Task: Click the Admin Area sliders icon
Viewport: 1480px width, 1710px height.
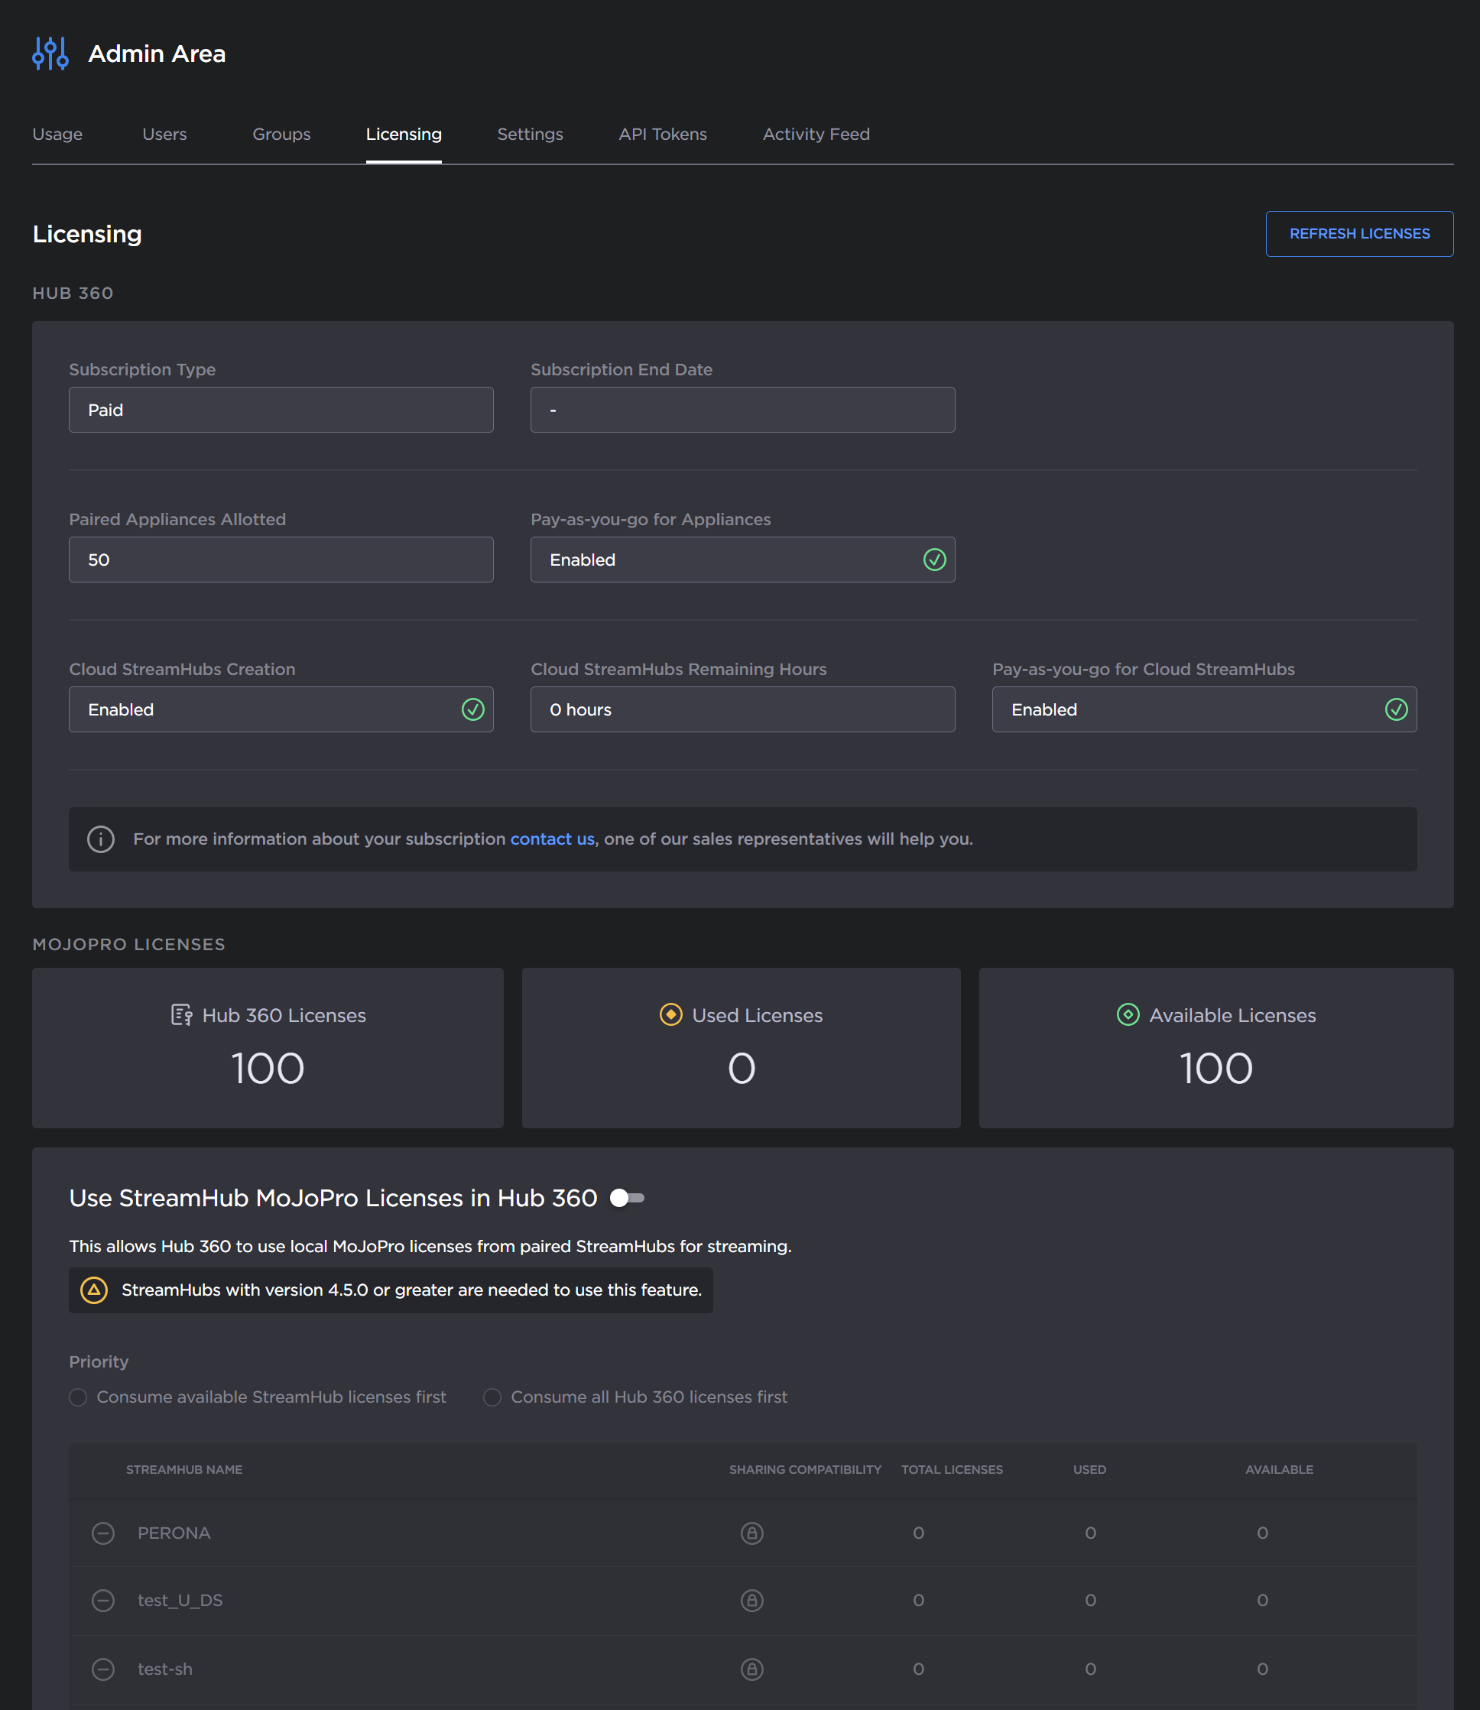Action: (x=50, y=54)
